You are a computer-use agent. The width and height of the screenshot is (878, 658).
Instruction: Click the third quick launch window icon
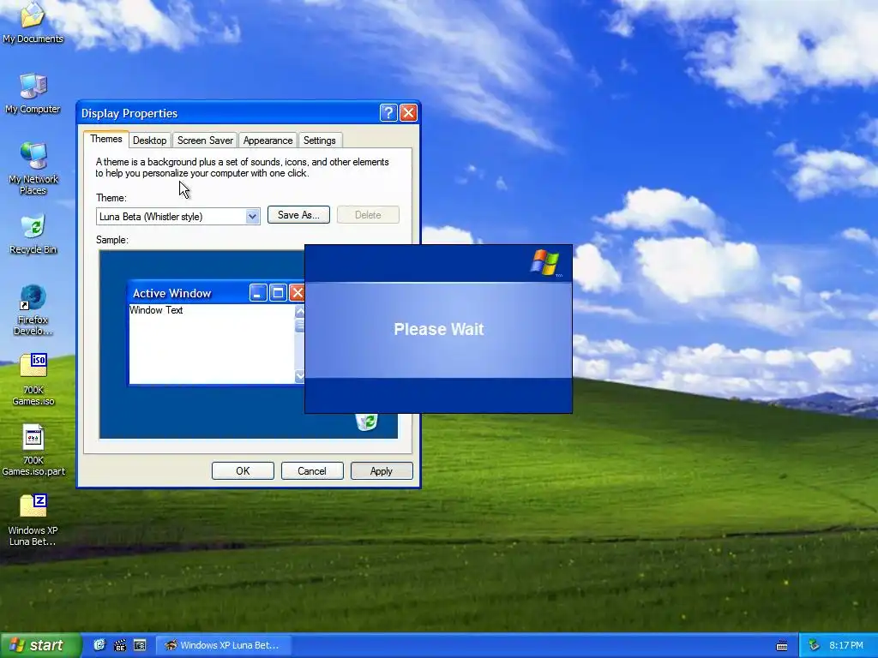(140, 645)
